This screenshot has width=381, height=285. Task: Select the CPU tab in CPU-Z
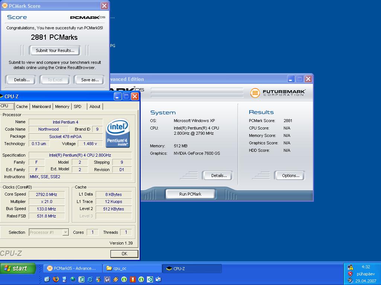coord(6,106)
